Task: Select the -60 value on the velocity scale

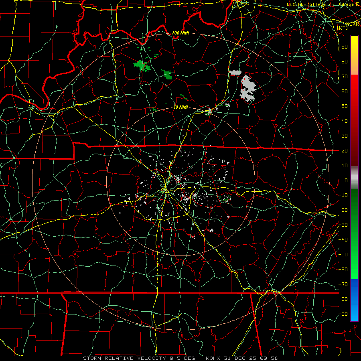Action: tap(343, 270)
